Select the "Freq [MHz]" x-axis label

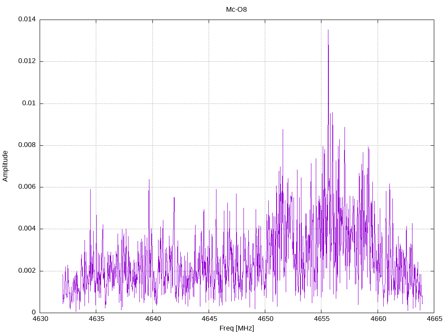click(x=237, y=328)
